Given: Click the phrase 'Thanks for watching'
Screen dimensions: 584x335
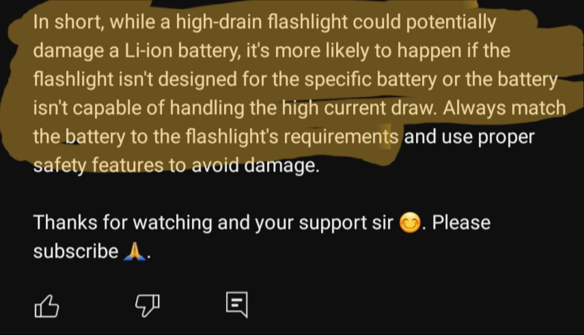Looking at the screenshot, I should point(122,223).
